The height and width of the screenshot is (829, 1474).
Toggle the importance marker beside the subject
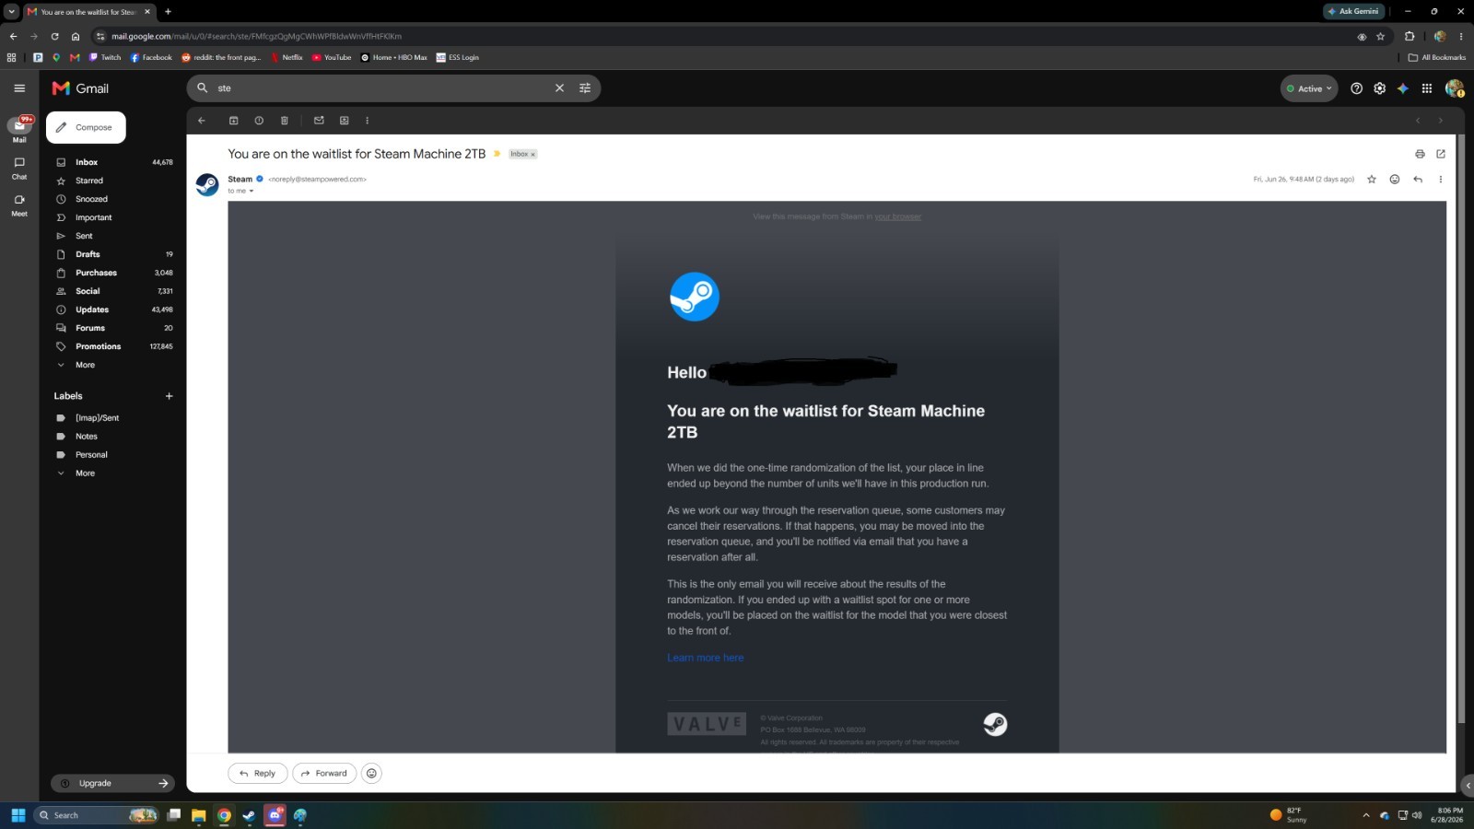coord(497,154)
